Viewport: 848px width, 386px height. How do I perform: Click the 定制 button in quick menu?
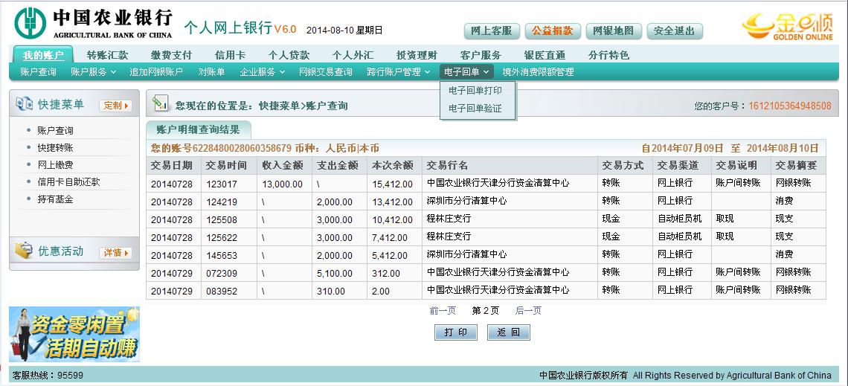[116, 106]
